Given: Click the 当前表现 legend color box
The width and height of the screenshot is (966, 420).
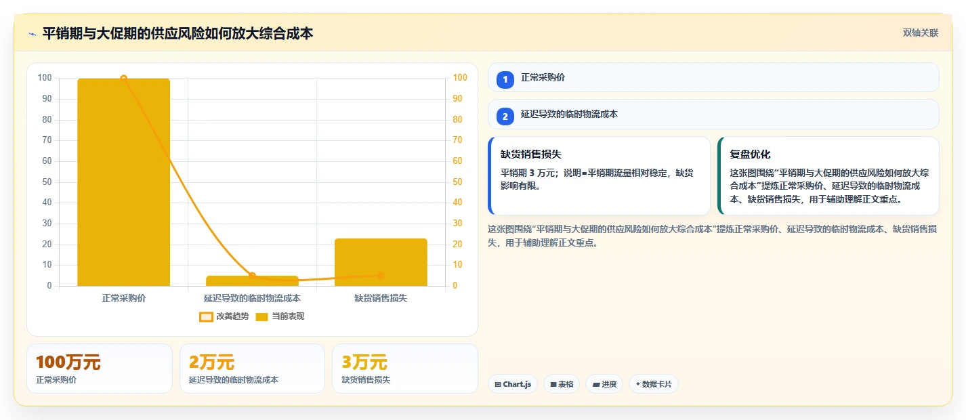Looking at the screenshot, I should [x=262, y=316].
